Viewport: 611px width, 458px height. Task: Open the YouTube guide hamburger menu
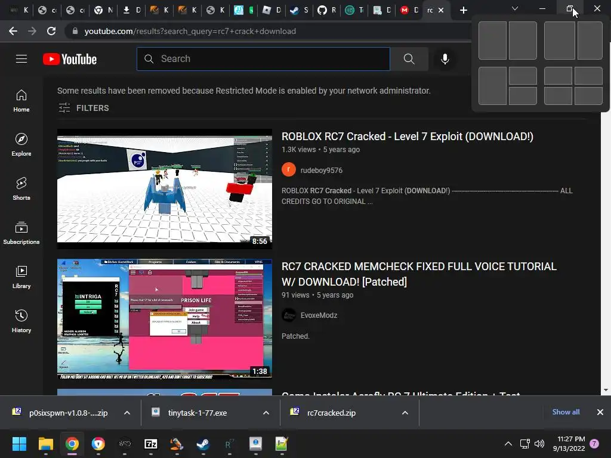pos(21,59)
